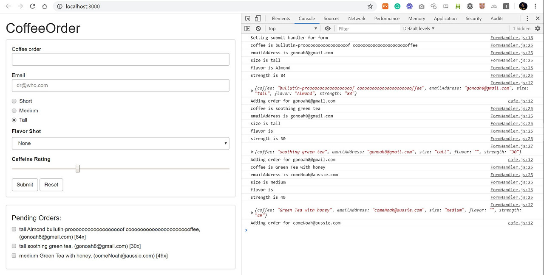Switch to the Application tab
544x275 pixels.
[x=445, y=18]
